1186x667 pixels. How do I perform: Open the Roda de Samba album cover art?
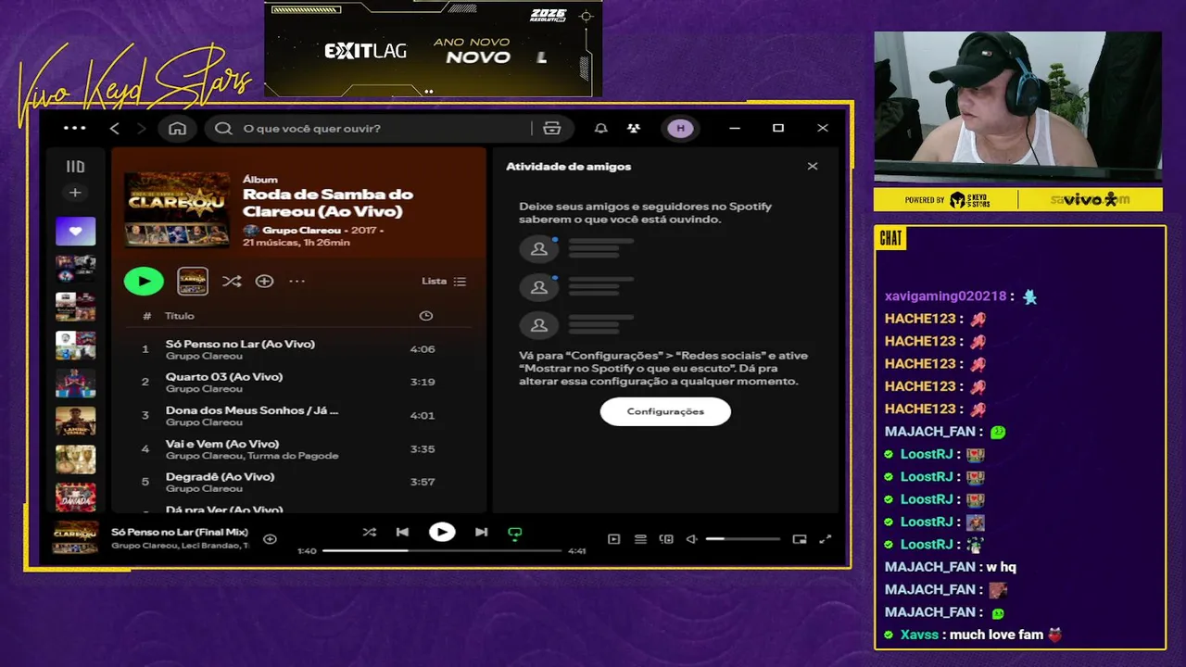177,209
